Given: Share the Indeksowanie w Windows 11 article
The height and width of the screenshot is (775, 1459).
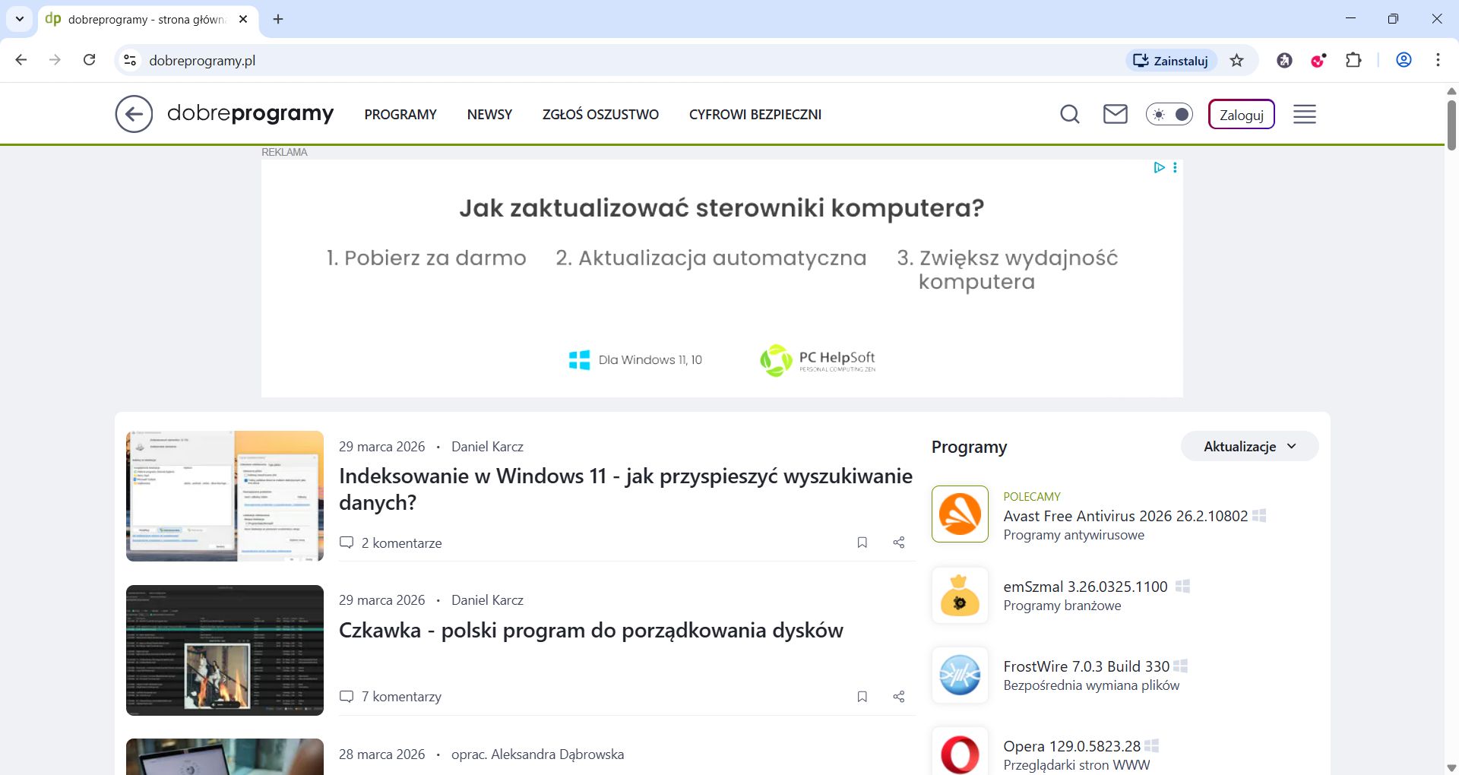Looking at the screenshot, I should [x=899, y=542].
